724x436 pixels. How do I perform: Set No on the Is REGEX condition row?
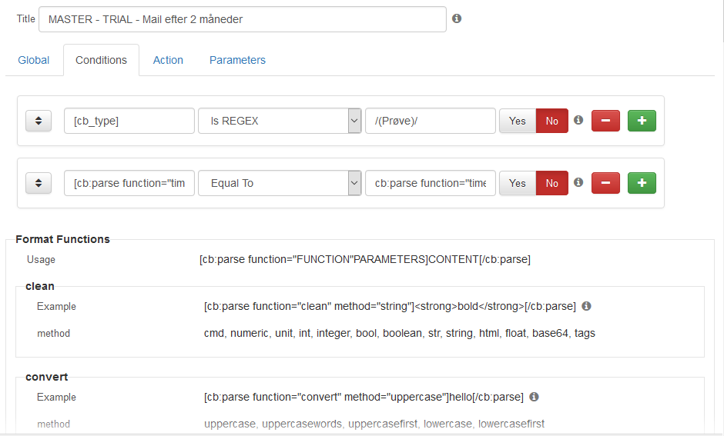551,121
